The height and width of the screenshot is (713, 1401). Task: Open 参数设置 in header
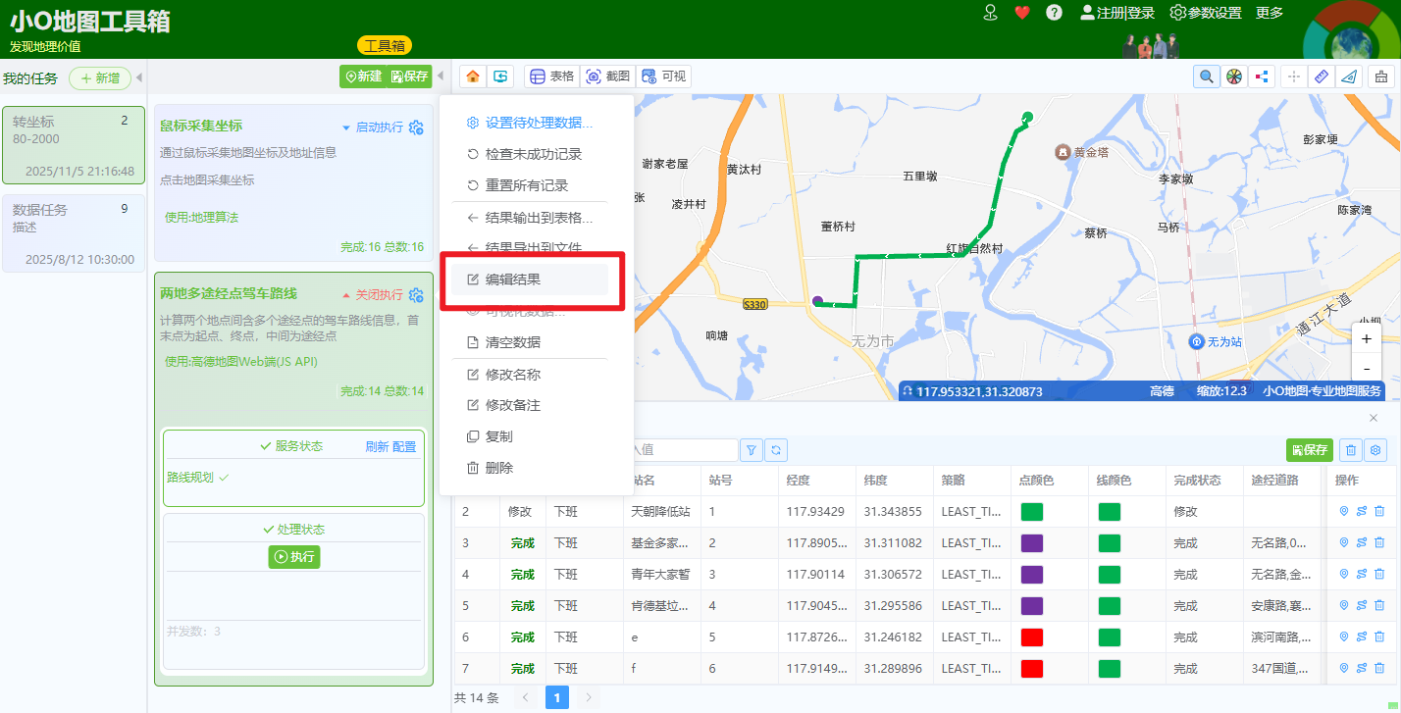[1206, 13]
